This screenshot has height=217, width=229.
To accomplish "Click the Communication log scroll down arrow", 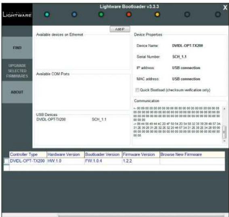I will pyautogui.click(x=224, y=141).
